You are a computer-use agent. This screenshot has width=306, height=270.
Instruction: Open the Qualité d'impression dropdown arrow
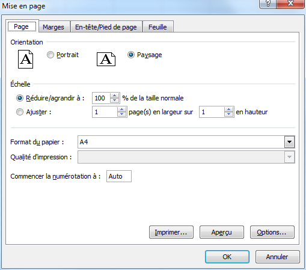[x=289, y=157]
